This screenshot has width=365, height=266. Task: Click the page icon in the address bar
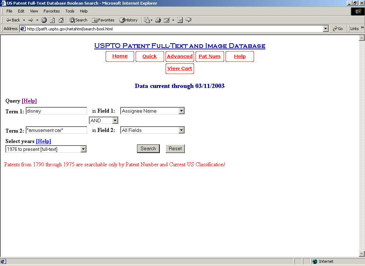[23, 29]
